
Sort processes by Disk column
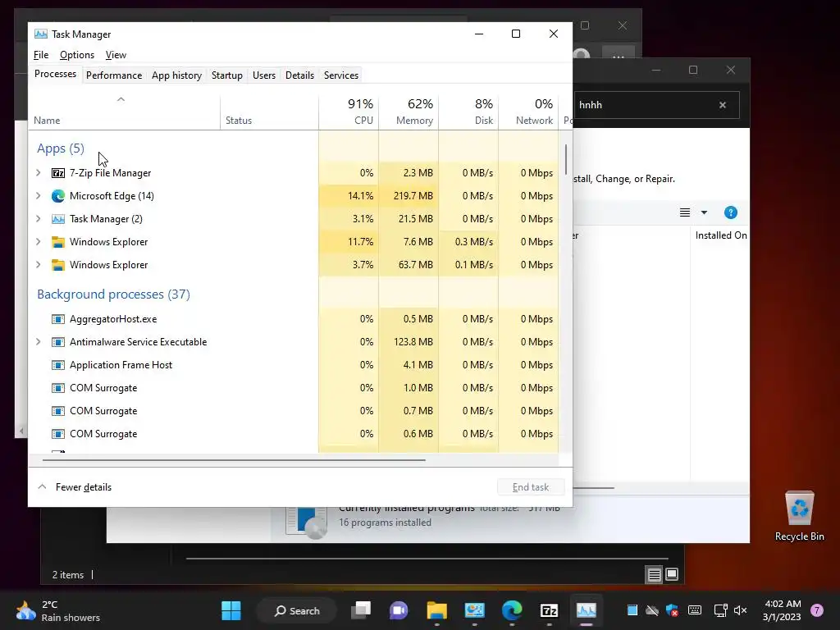468,112
